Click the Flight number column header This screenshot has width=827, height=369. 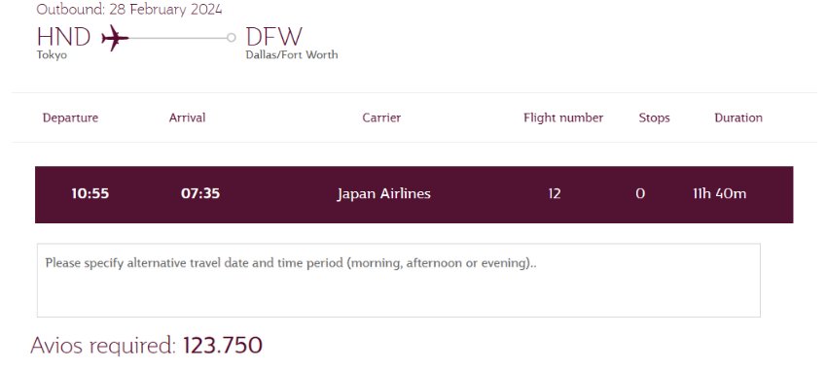click(x=563, y=117)
